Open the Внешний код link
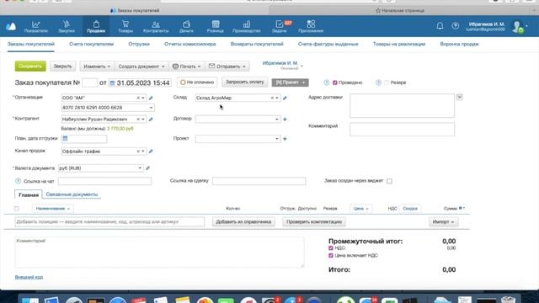539x303 pixels. tap(29, 277)
